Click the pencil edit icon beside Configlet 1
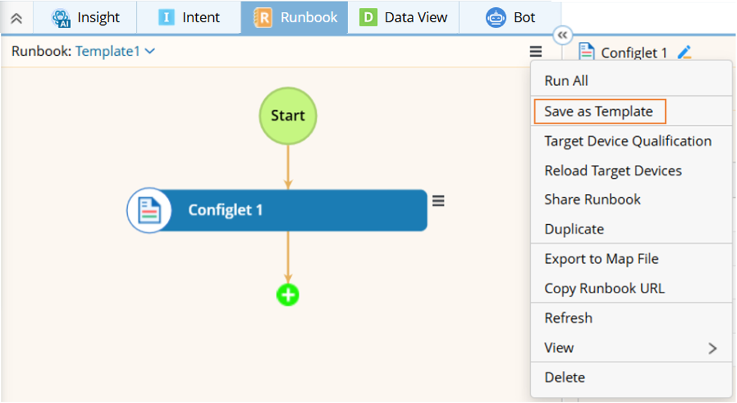Screen dimensions: 737x403 click(x=684, y=53)
